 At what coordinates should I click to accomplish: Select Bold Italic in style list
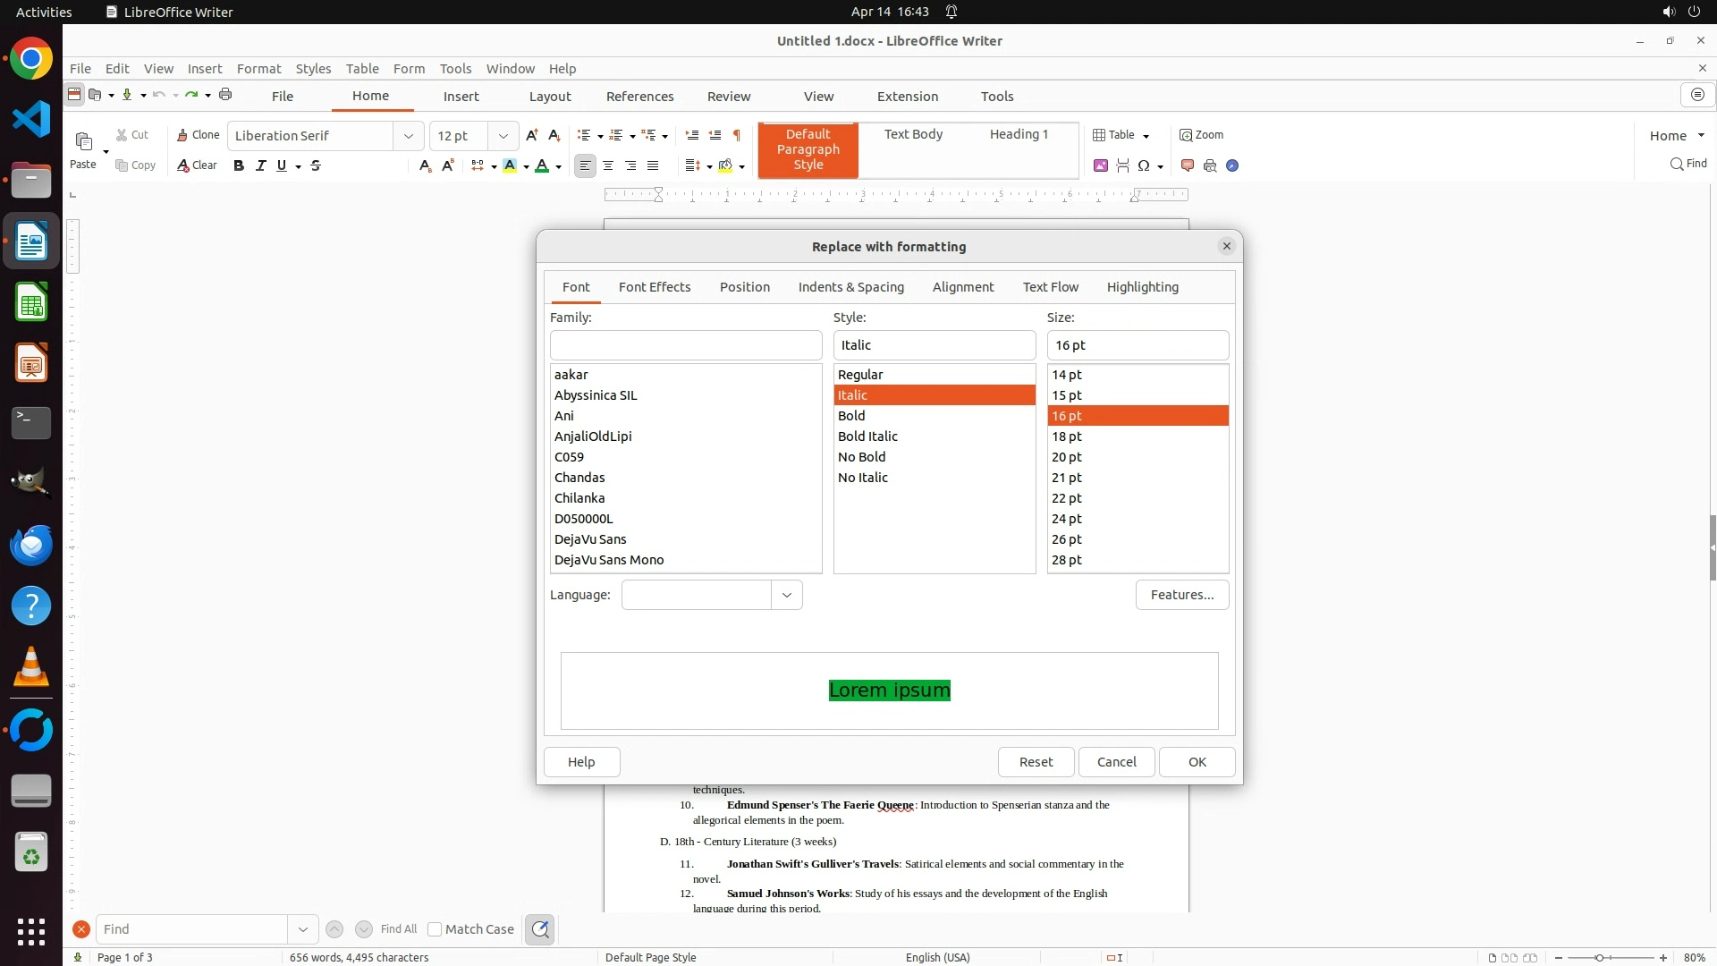click(x=867, y=436)
